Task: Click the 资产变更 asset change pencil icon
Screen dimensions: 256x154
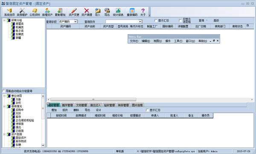Action: [74, 12]
